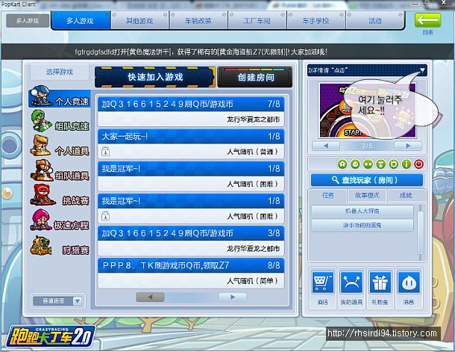Select 极速方程 game mode

point(60,220)
